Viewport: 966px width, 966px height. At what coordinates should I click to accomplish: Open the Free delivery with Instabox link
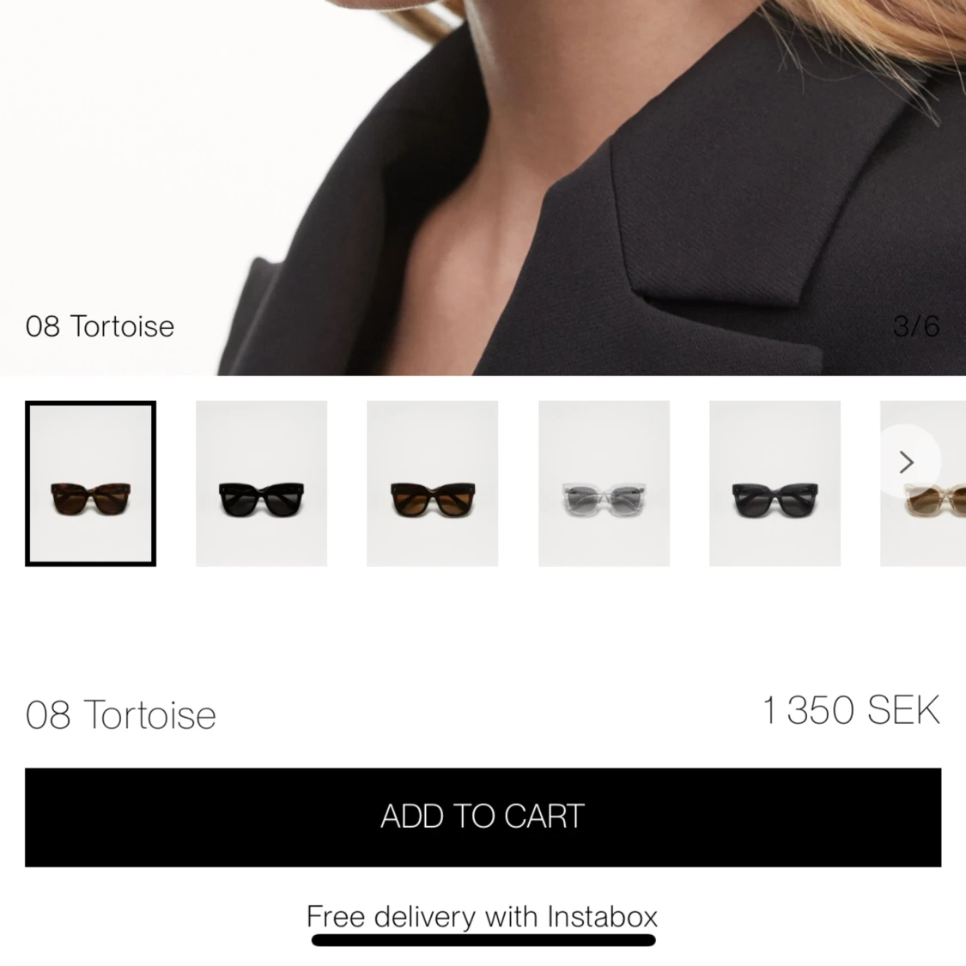pyautogui.click(x=483, y=916)
